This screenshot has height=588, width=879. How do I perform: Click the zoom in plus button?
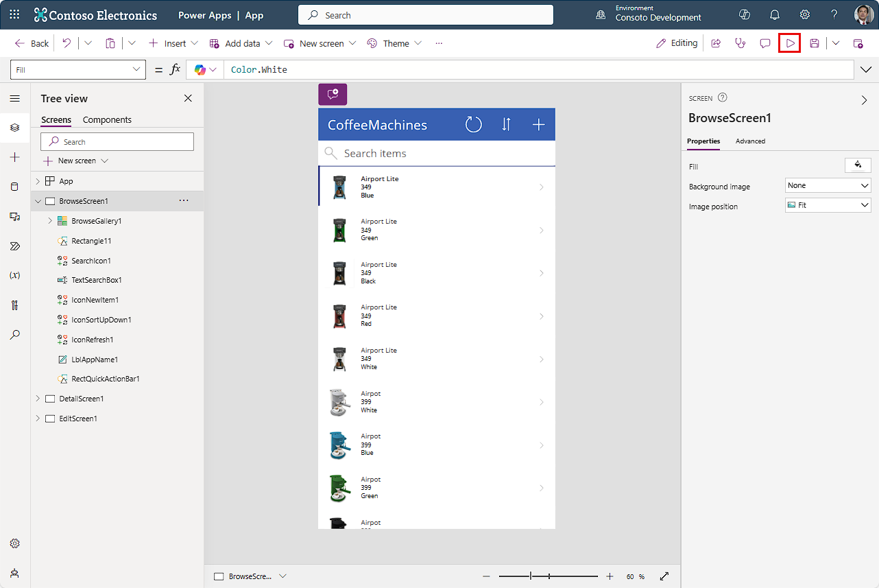[x=610, y=576]
